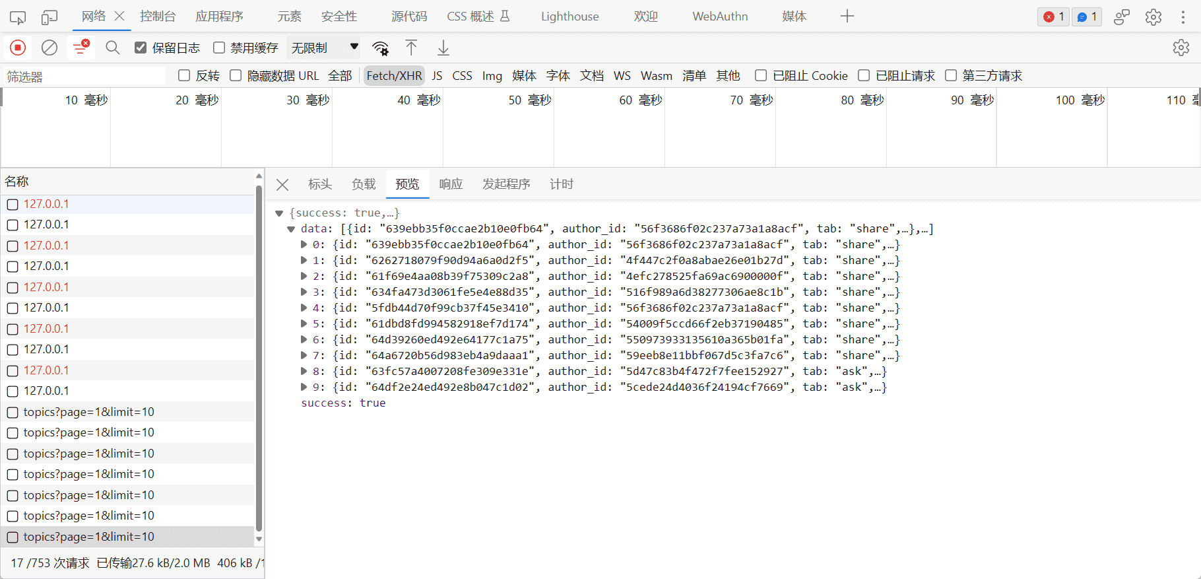Expand data item 8 with tab ask
This screenshot has width=1201, height=579.
tap(304, 371)
